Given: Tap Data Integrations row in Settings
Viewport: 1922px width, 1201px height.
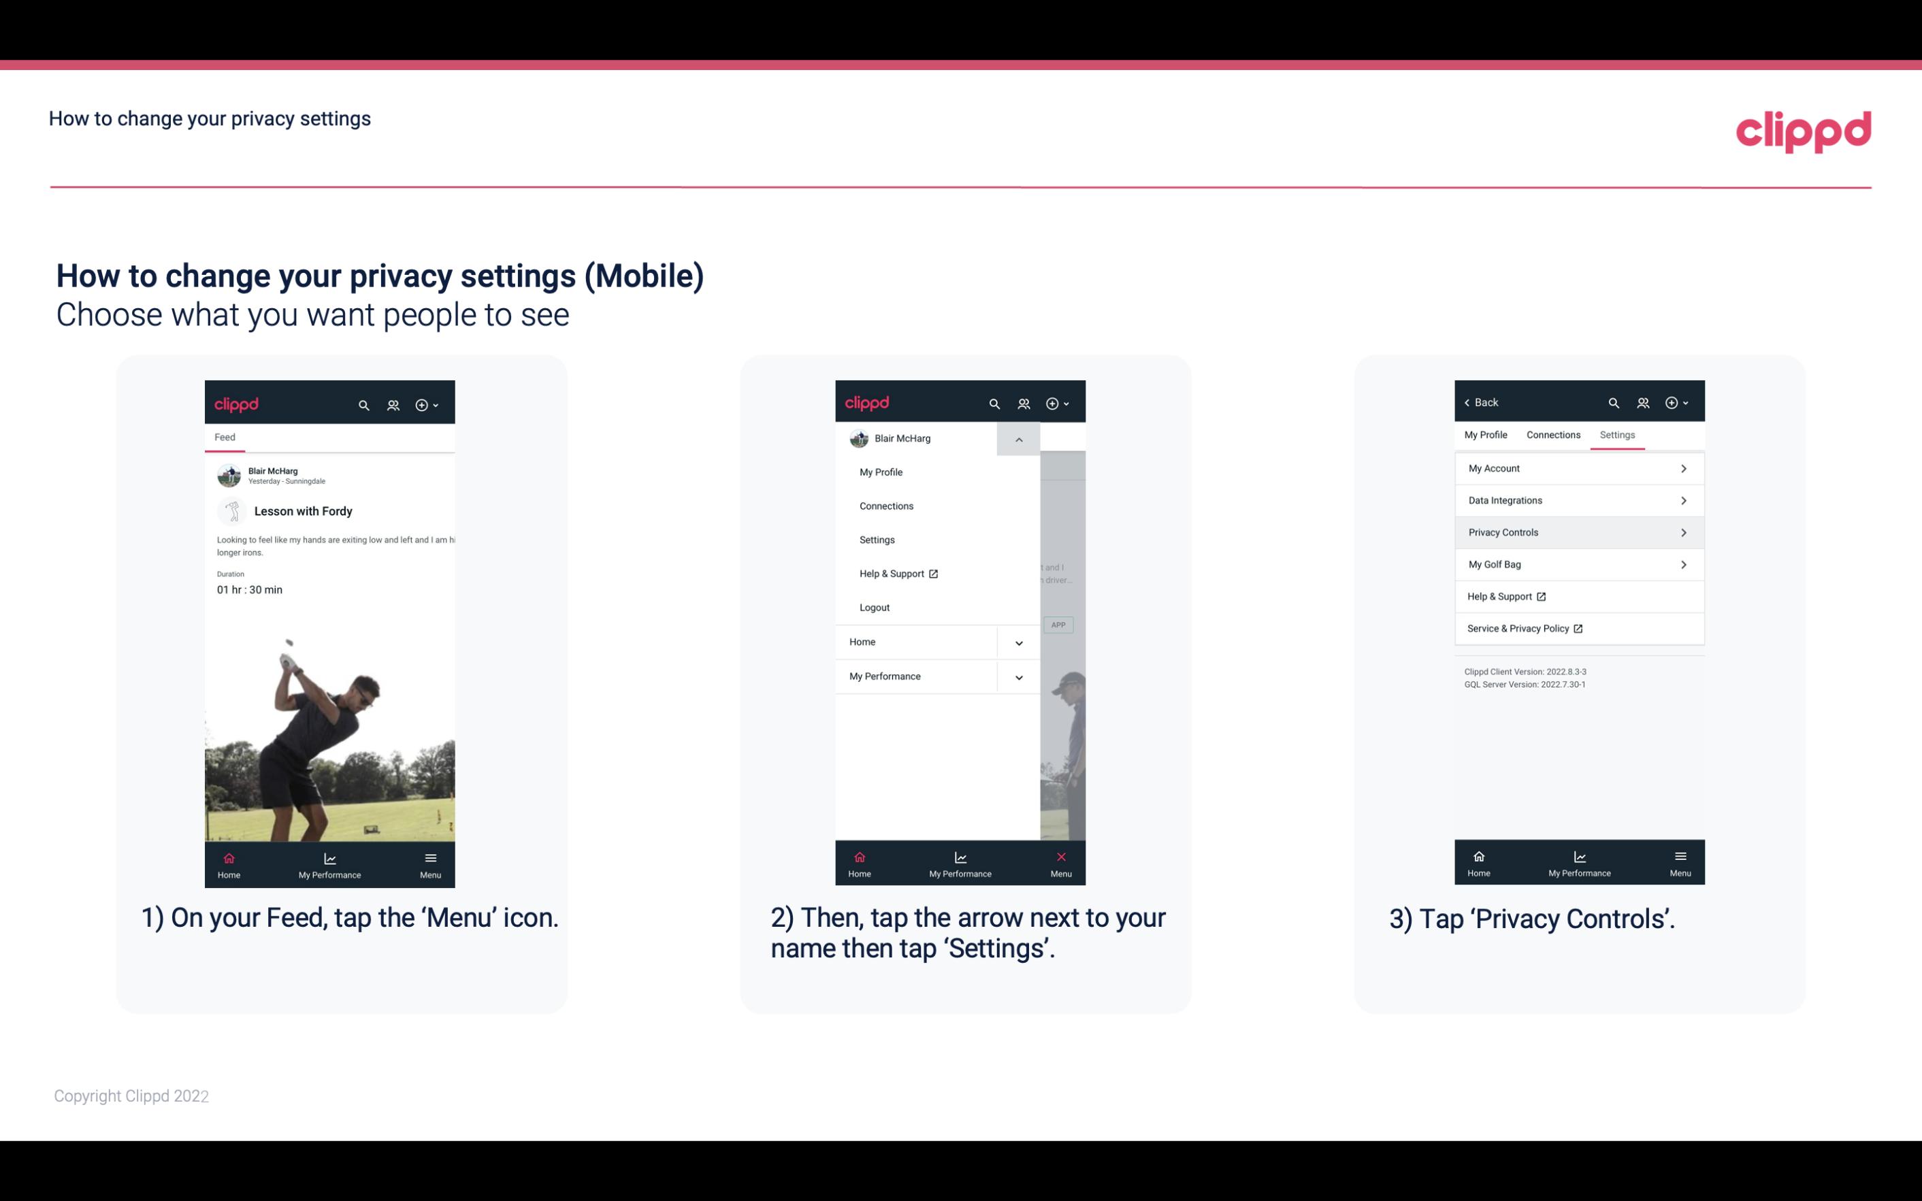Looking at the screenshot, I should [1576, 499].
